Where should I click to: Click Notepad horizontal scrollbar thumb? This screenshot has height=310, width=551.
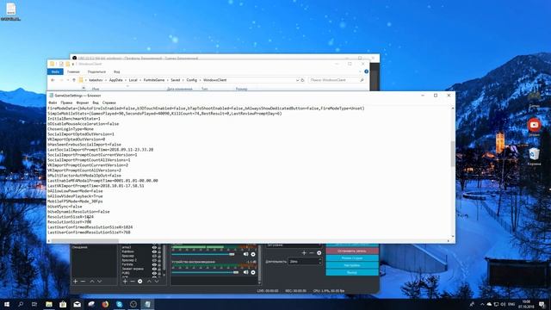click(x=85, y=241)
